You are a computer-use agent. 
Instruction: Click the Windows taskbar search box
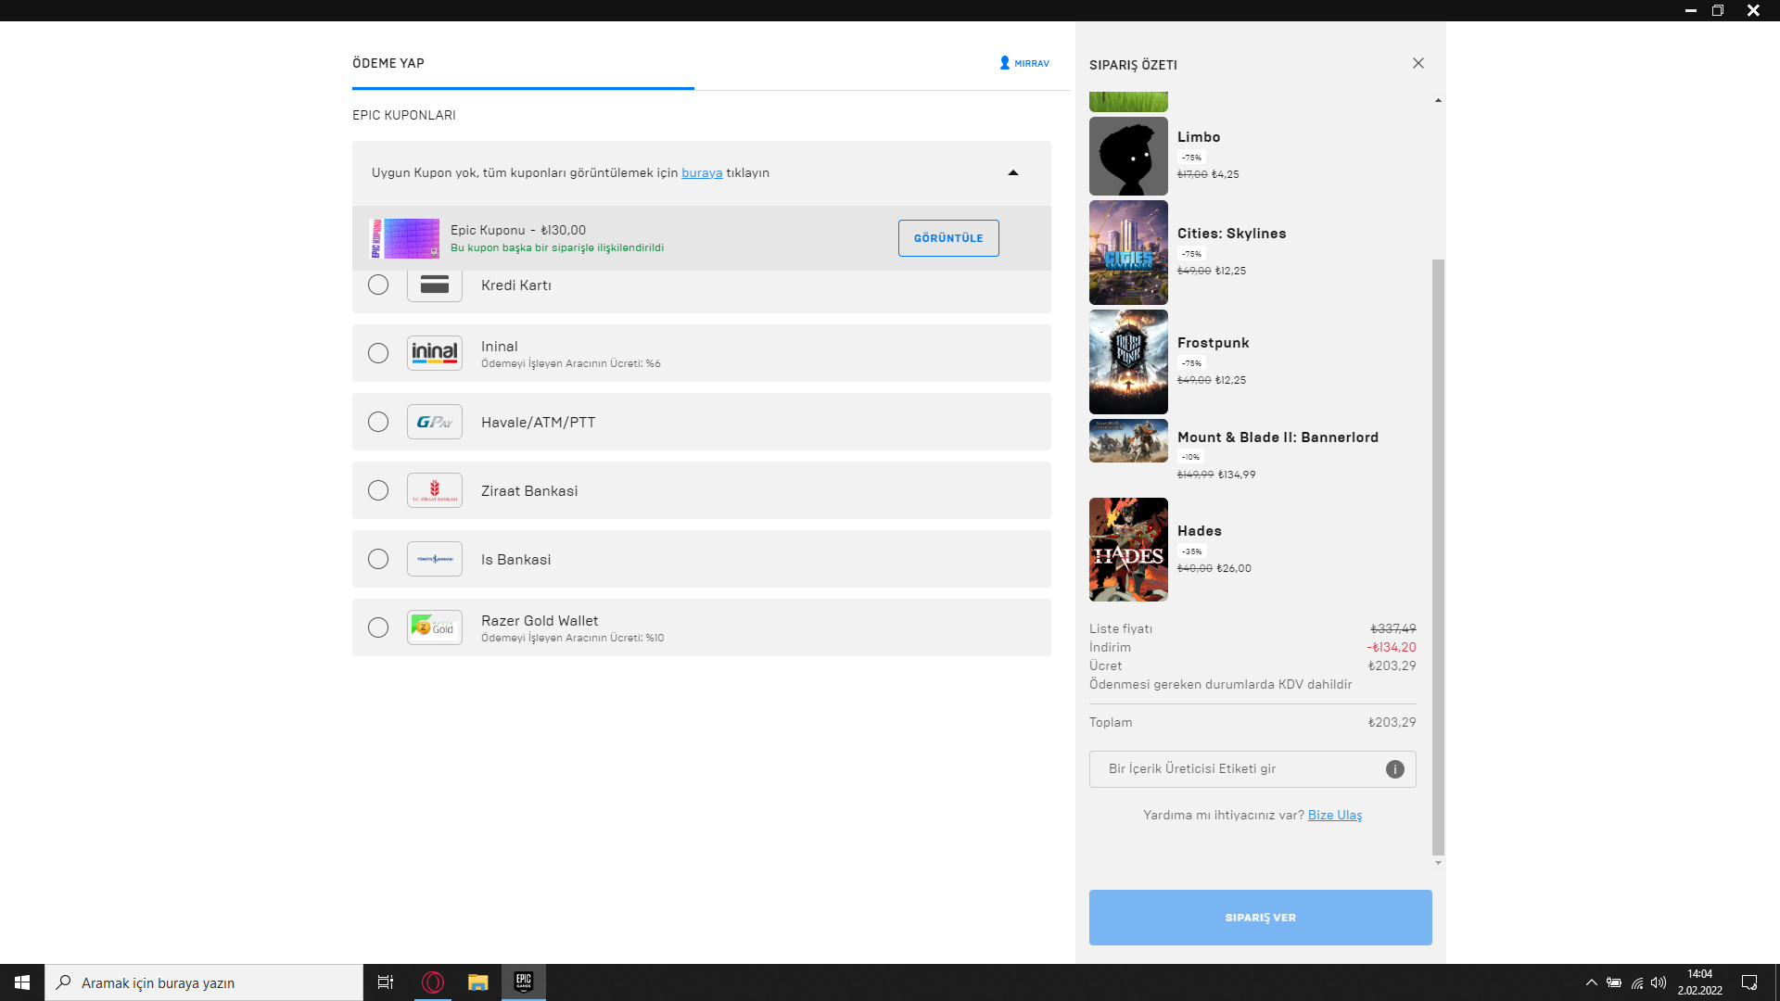point(204,982)
